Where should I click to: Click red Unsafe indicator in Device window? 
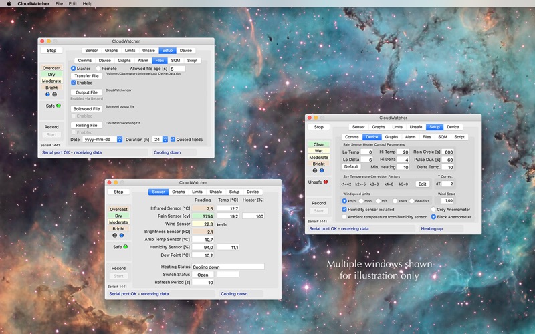tap(326, 182)
